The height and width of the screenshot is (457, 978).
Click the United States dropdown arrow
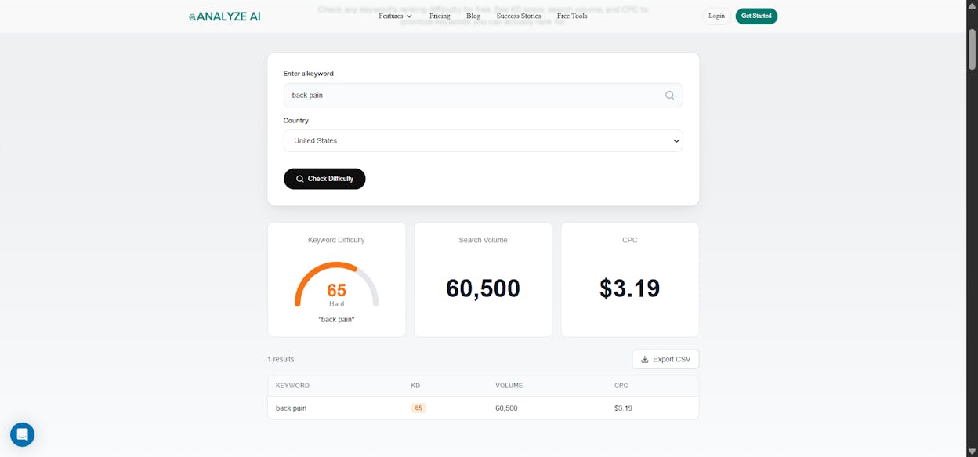point(676,141)
